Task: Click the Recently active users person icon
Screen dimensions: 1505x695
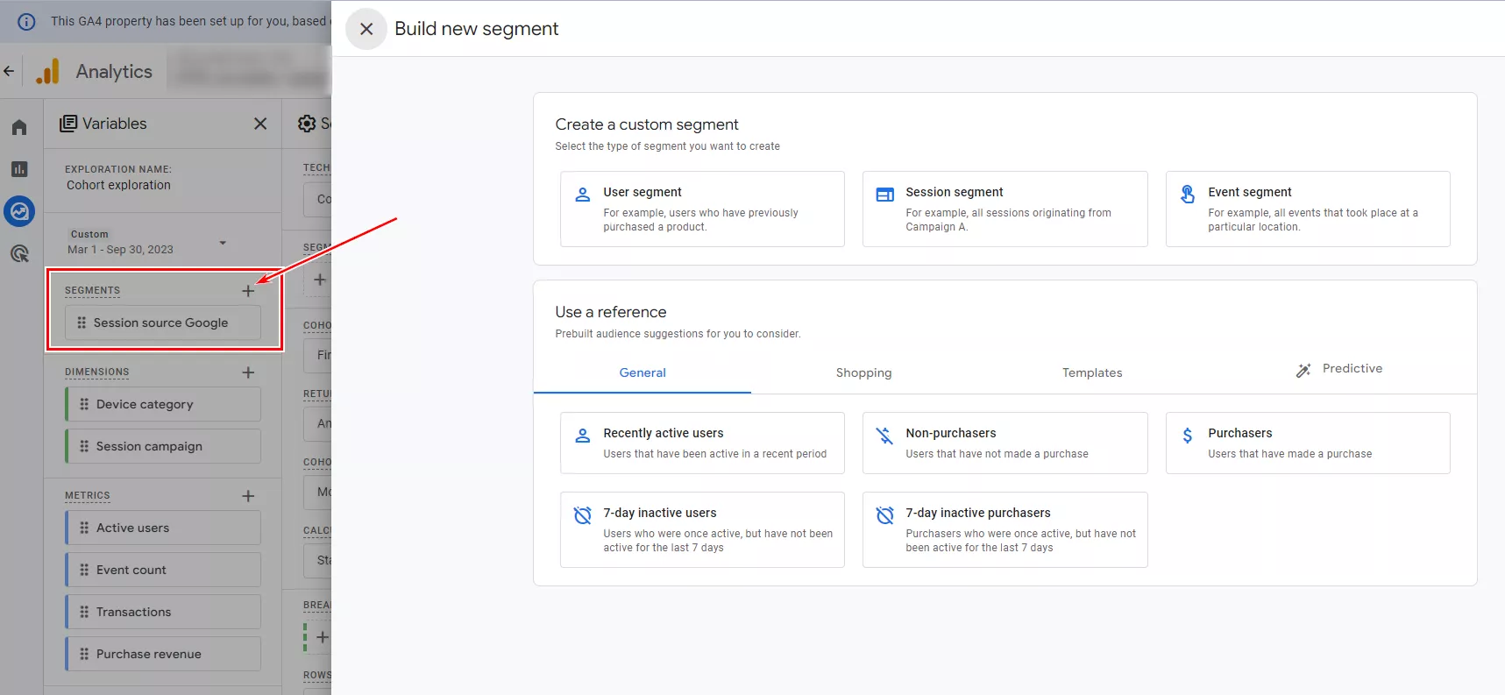Action: [582, 436]
